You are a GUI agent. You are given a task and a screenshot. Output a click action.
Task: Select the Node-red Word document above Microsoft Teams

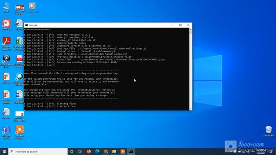[6, 114]
